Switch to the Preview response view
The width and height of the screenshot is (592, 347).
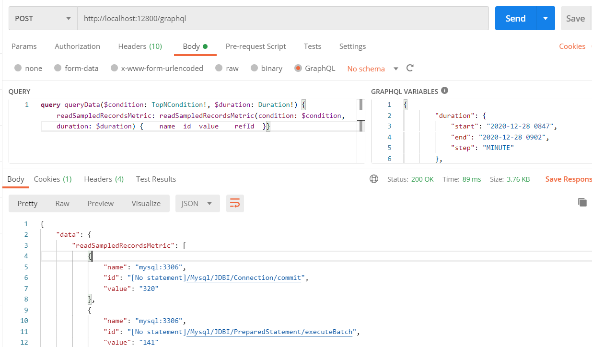[101, 203]
